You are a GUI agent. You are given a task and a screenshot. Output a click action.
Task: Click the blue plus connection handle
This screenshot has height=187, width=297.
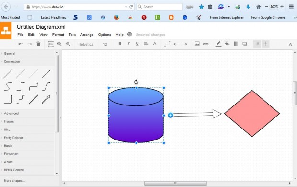[x=171, y=115]
